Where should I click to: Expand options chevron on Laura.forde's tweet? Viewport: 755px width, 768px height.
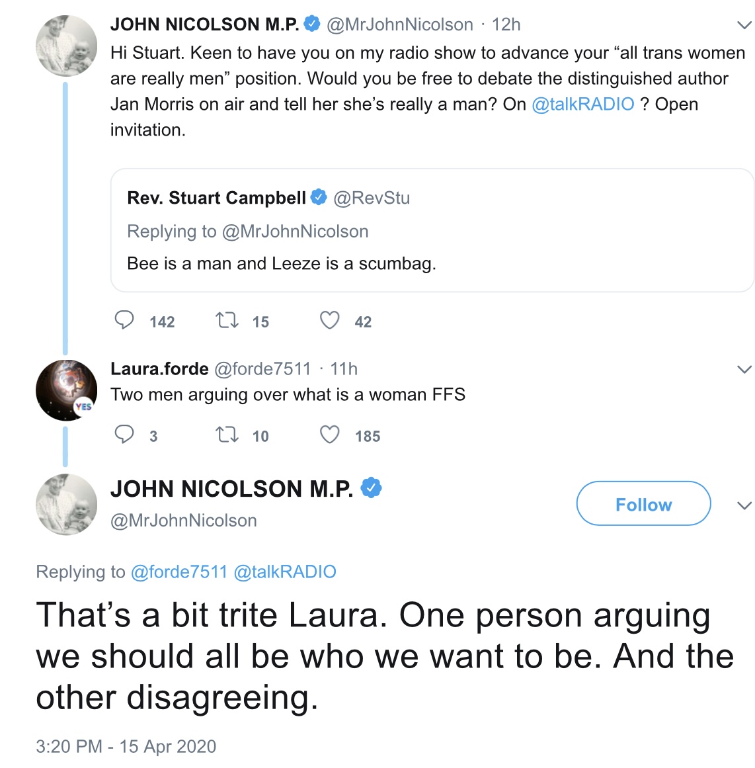(x=744, y=369)
